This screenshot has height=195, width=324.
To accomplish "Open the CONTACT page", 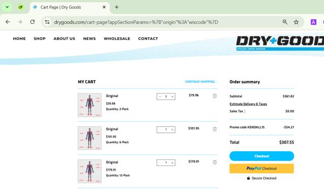I will 148,39.
